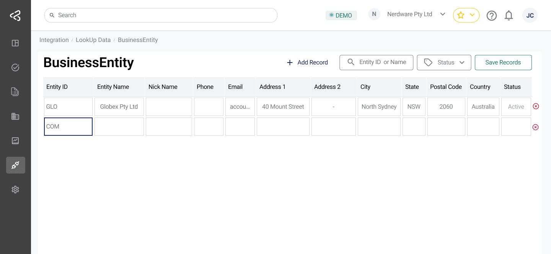551x254 pixels.
Task: Select the dashboard grid icon in sidebar
Action: point(15,43)
